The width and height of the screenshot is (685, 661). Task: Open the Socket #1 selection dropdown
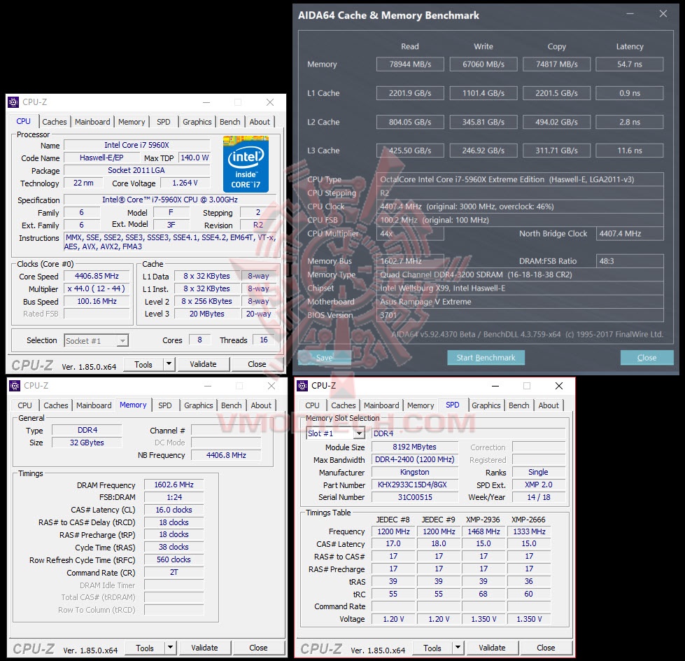click(x=97, y=340)
